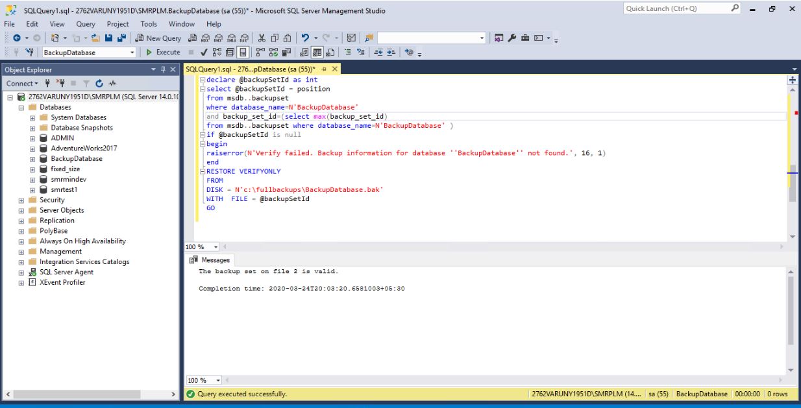Expand the SQL Server Agent node
Screen dimensions: 801x408
pyautogui.click(x=21, y=272)
